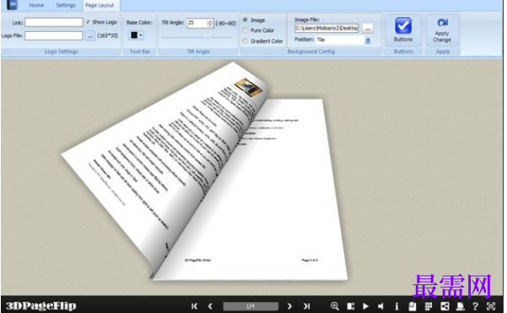Click the Tilt Angle slider handle
This screenshot has width=507, height=313.
click(208, 37)
